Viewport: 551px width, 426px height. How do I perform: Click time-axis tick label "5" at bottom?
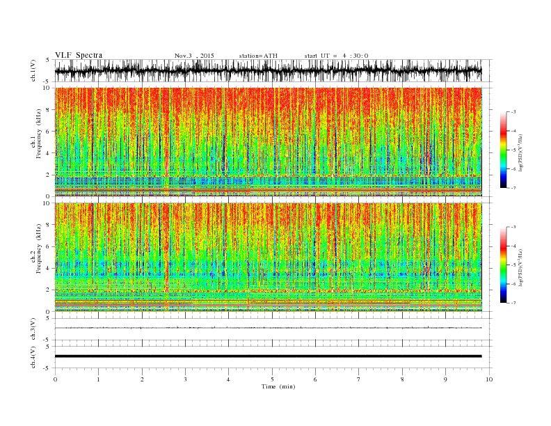point(272,379)
